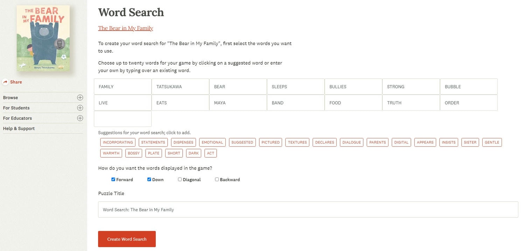This screenshot has width=525, height=251.
Task: Click the Share arrow icon
Action: pyautogui.click(x=5, y=82)
